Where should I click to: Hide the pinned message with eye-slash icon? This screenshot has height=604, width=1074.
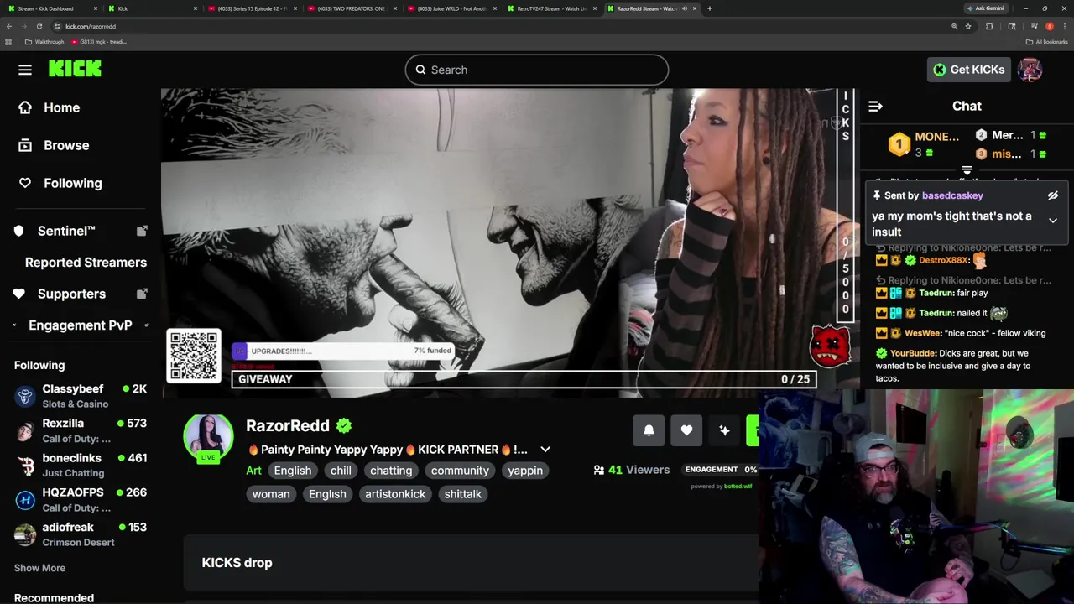click(1053, 195)
